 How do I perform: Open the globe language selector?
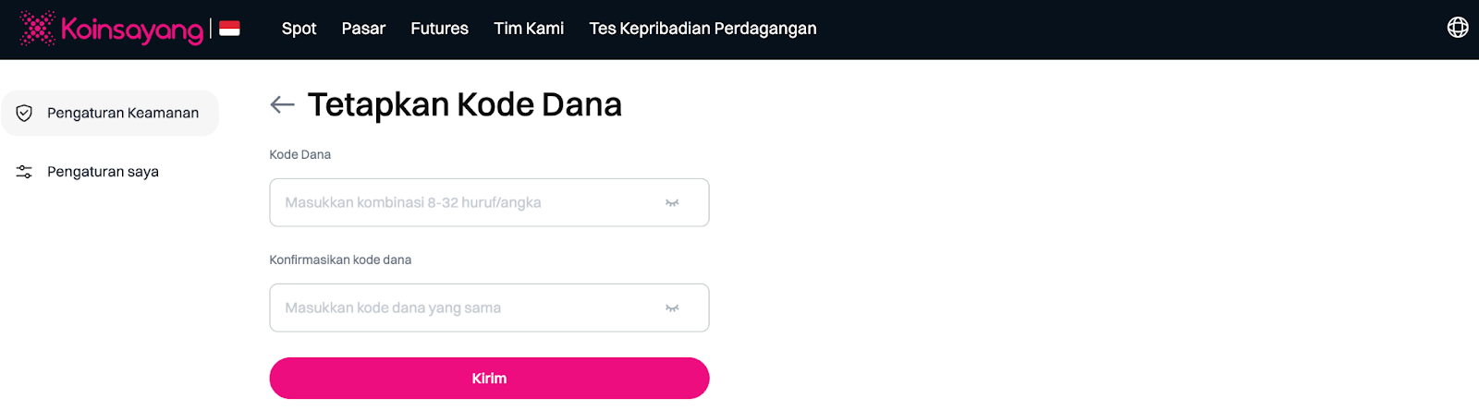1458,28
